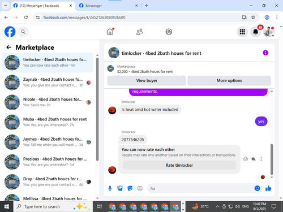Click the Windows taskbar search box
The image size is (283, 212).
click(53, 206)
